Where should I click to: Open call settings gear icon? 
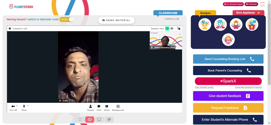click(x=10, y=29)
